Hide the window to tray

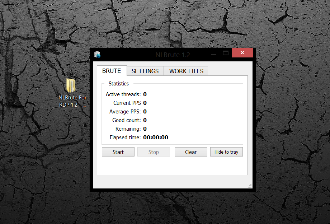point(226,152)
